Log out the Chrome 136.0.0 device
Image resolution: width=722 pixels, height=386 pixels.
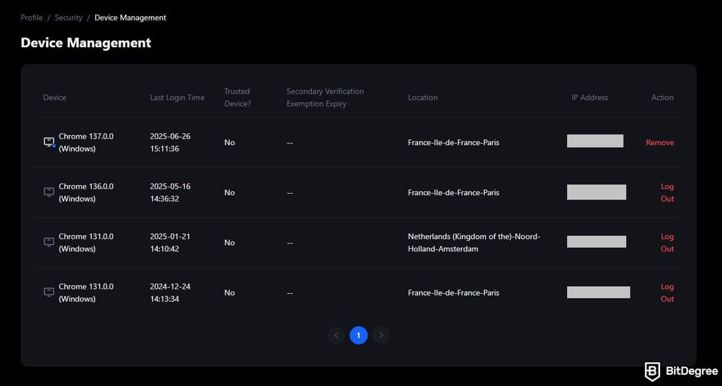tap(667, 193)
